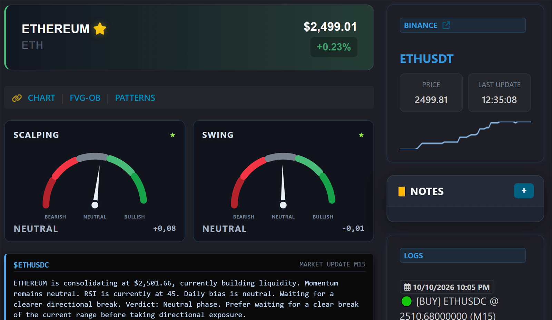Image resolution: width=552 pixels, height=320 pixels.
Task: Toggle the gold favorite star beside ETHEREUM
Action: [x=100, y=29]
